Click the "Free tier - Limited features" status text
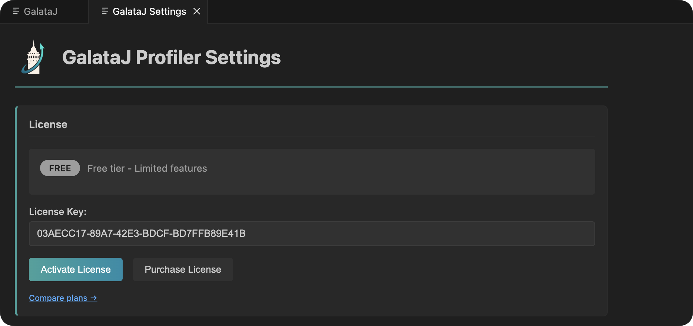The width and height of the screenshot is (693, 326). coord(147,168)
